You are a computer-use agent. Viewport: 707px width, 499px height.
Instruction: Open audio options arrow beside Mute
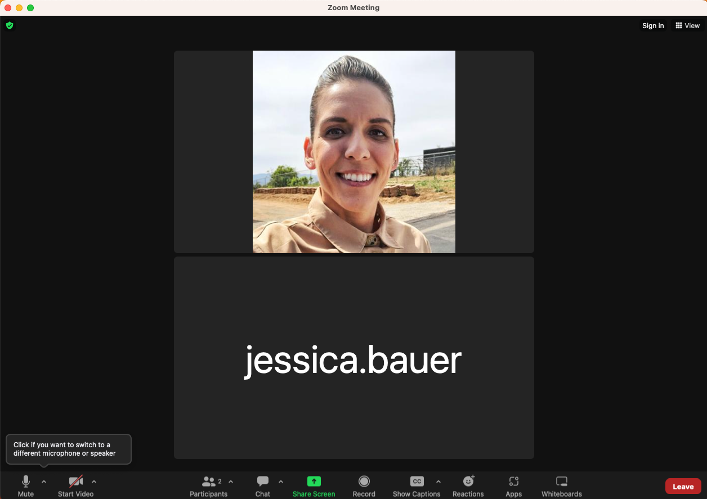[x=44, y=482]
